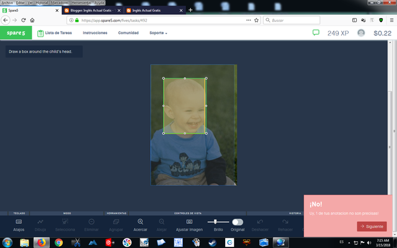The height and width of the screenshot is (248, 397).
Task: Choose the Selecciona mode tool
Action: click(x=65, y=225)
